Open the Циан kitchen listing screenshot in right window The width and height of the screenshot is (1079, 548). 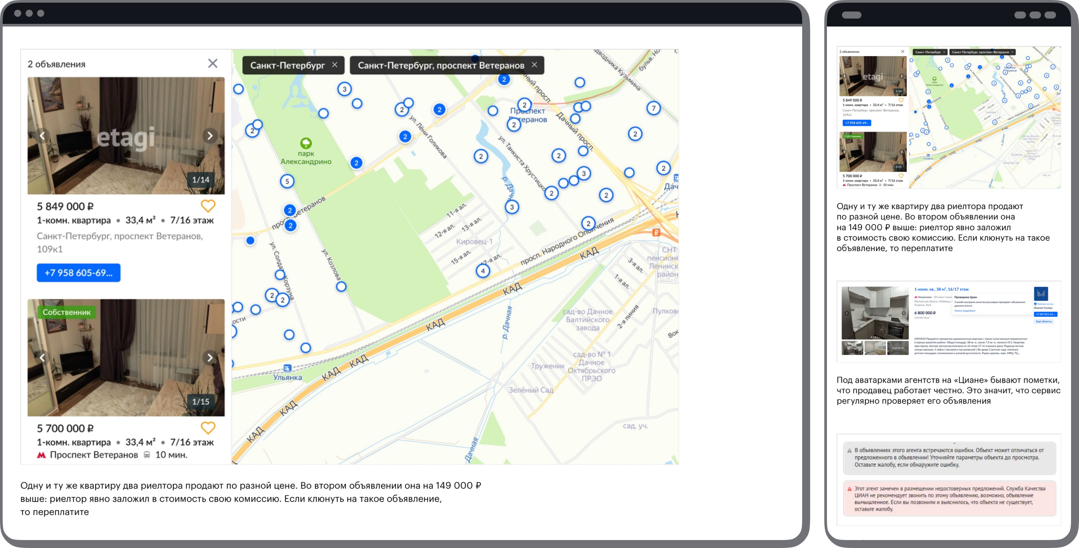[949, 322]
